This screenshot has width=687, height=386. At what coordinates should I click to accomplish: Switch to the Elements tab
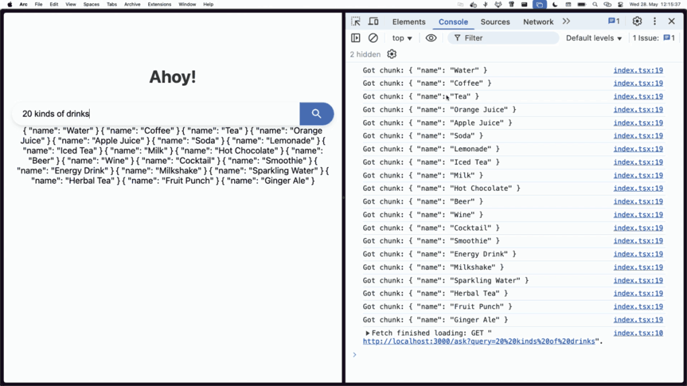pyautogui.click(x=409, y=22)
